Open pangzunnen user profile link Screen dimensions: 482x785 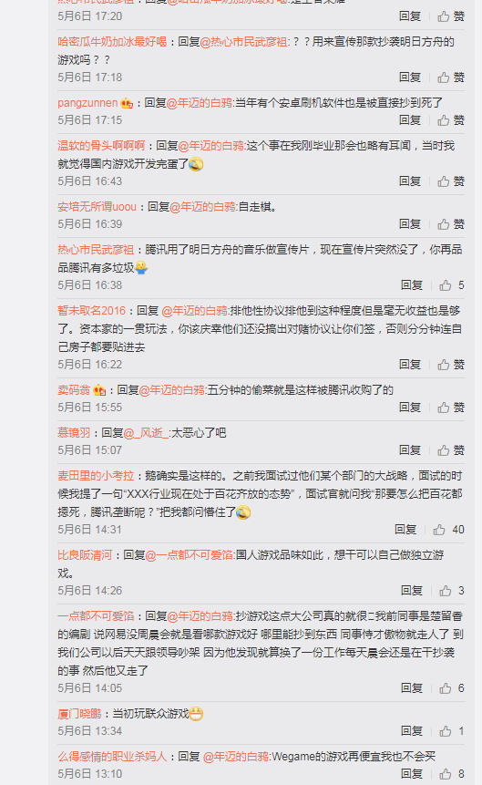click(87, 103)
